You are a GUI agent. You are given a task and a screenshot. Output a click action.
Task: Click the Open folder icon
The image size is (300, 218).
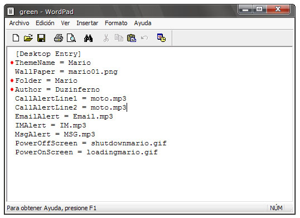[28, 38]
